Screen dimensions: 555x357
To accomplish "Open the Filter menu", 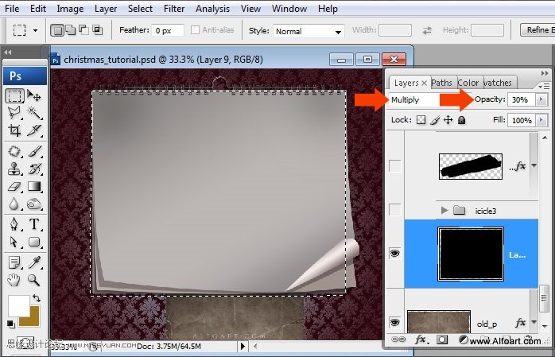I will [174, 9].
